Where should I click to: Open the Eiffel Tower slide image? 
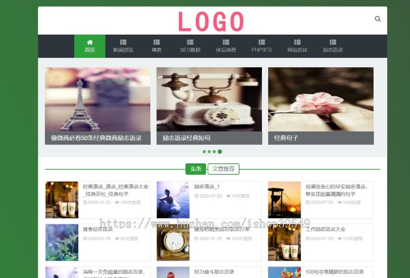pos(98,99)
